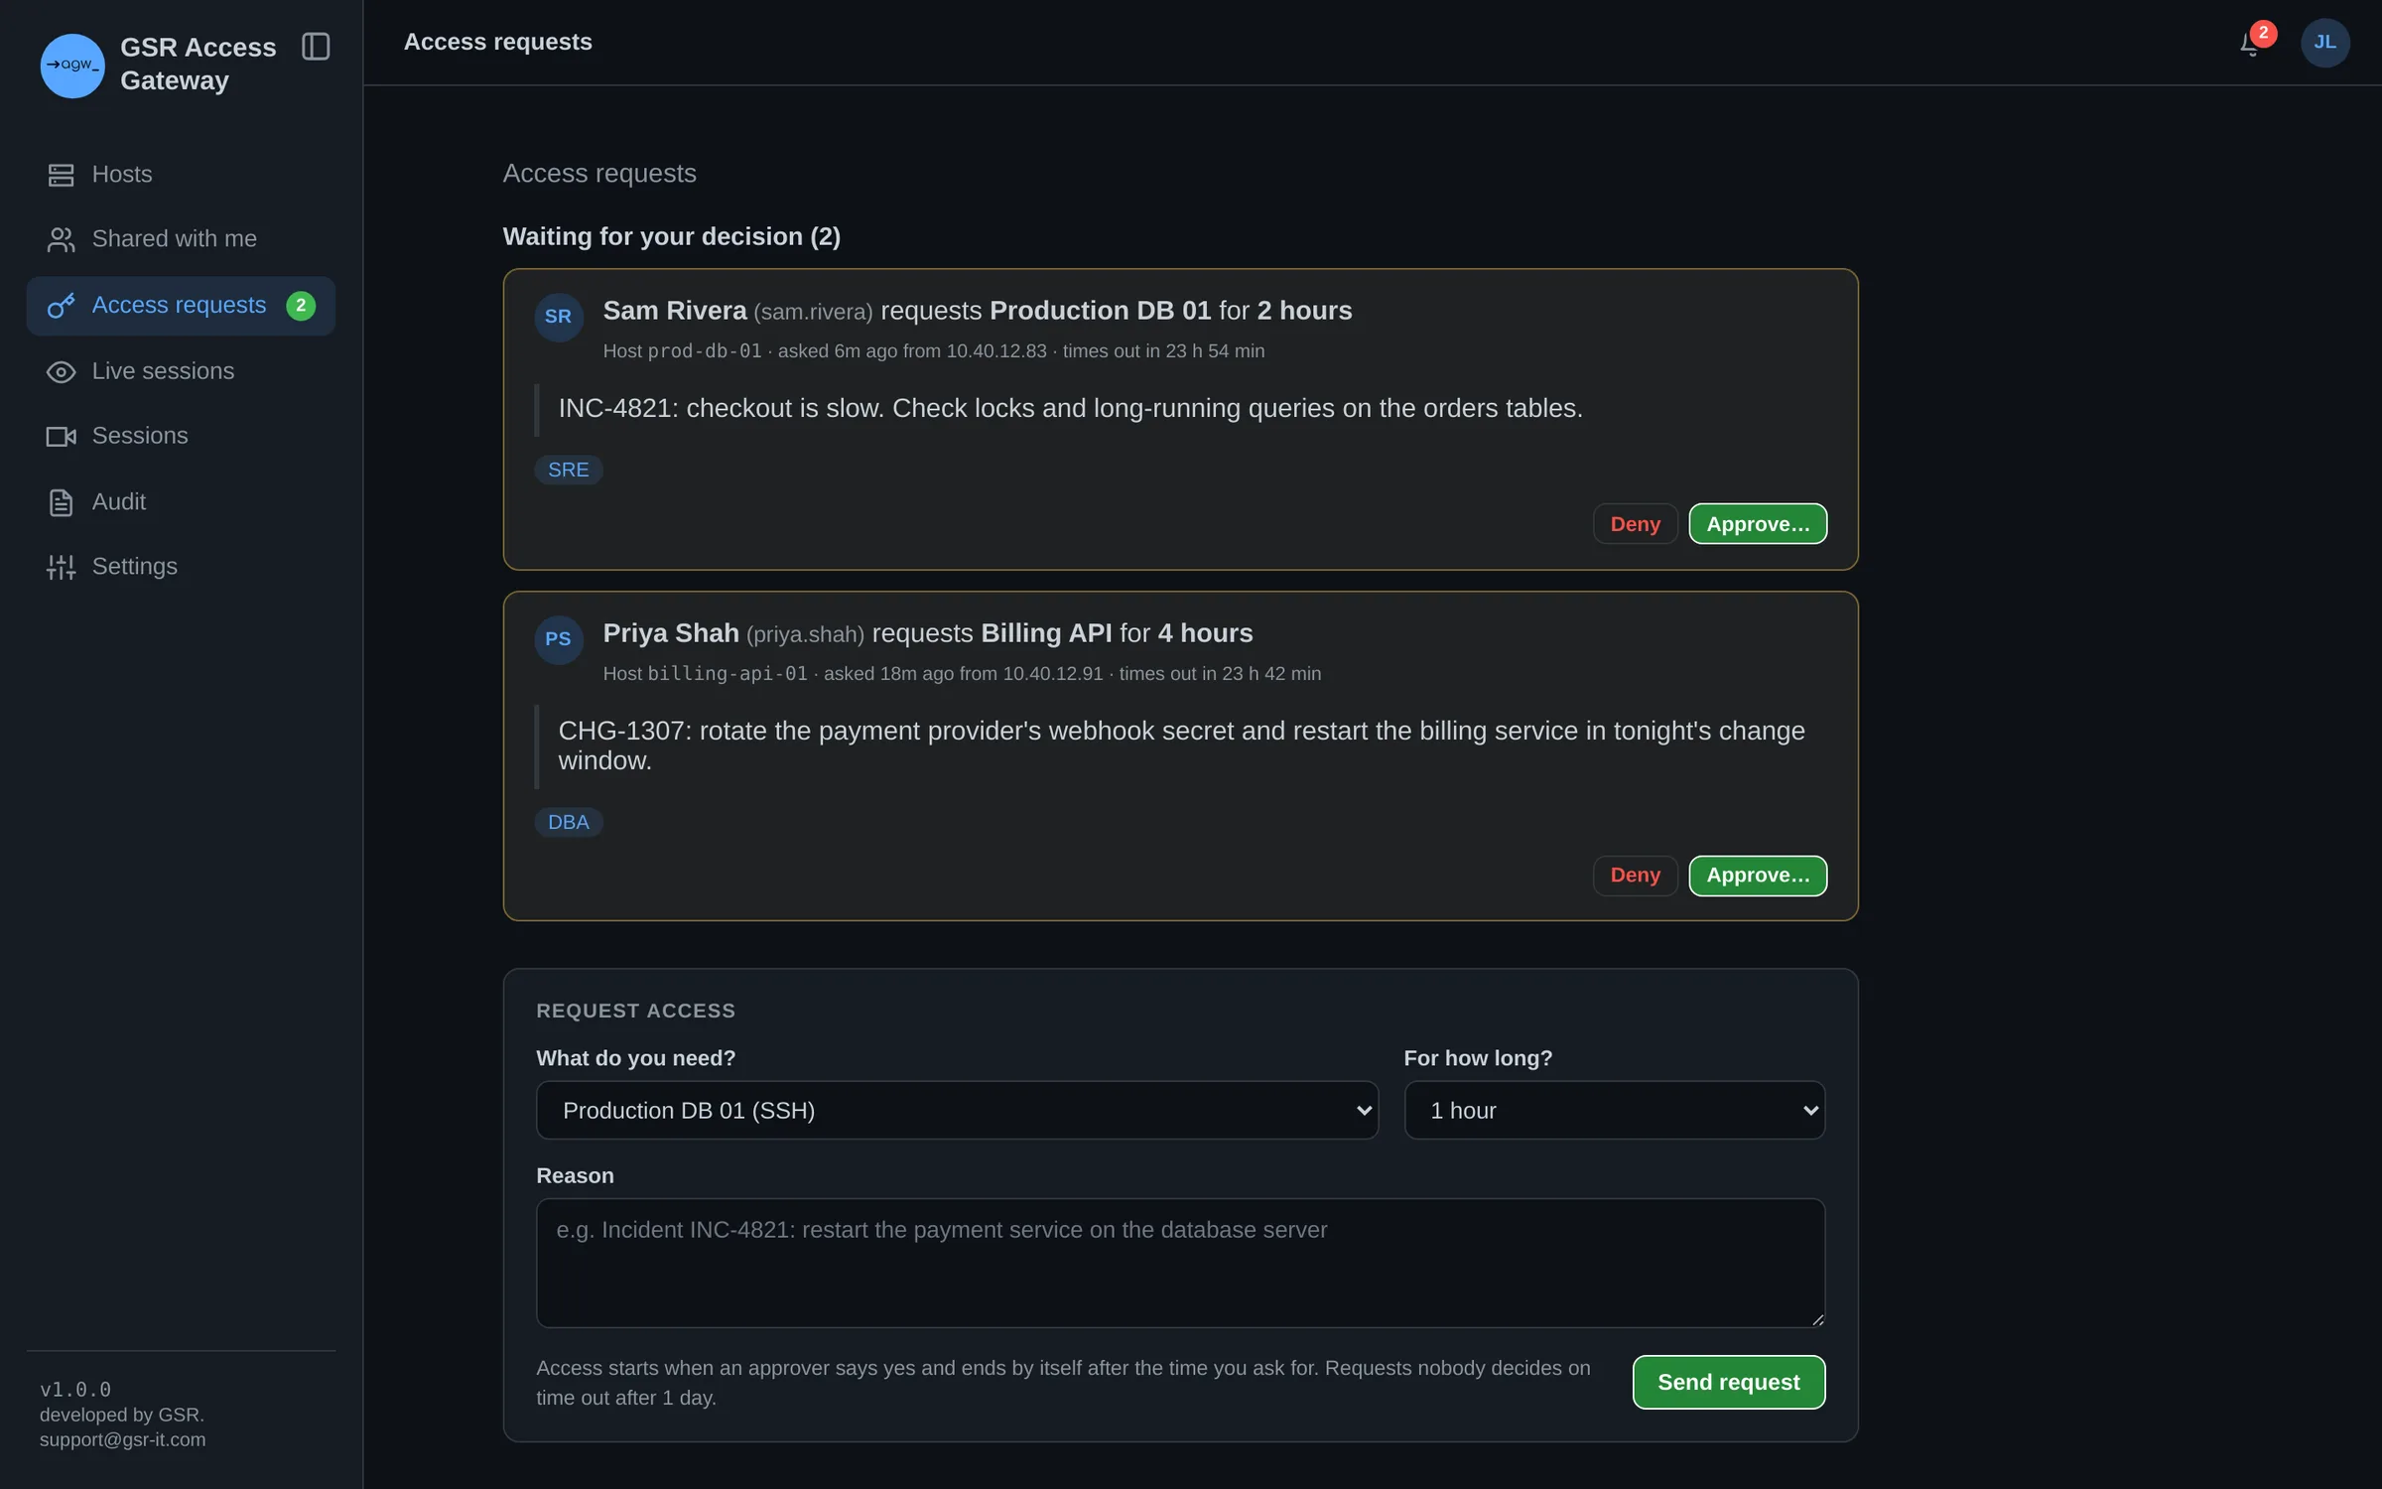Click the DBA tag on Priya's request
Screen dimensions: 2382x1489
pos(569,822)
